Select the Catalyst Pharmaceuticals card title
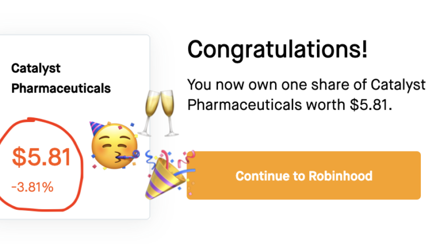Screen dimensions: 436x244 click(60, 78)
